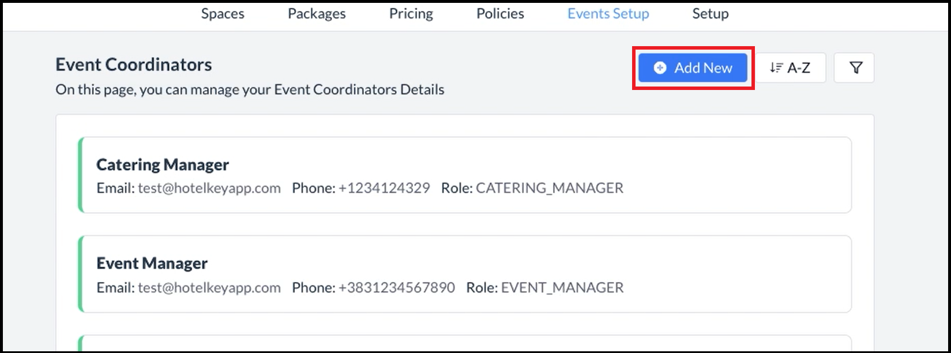This screenshot has height=353, width=951.
Task: Switch to the Packages tab
Action: point(317,14)
